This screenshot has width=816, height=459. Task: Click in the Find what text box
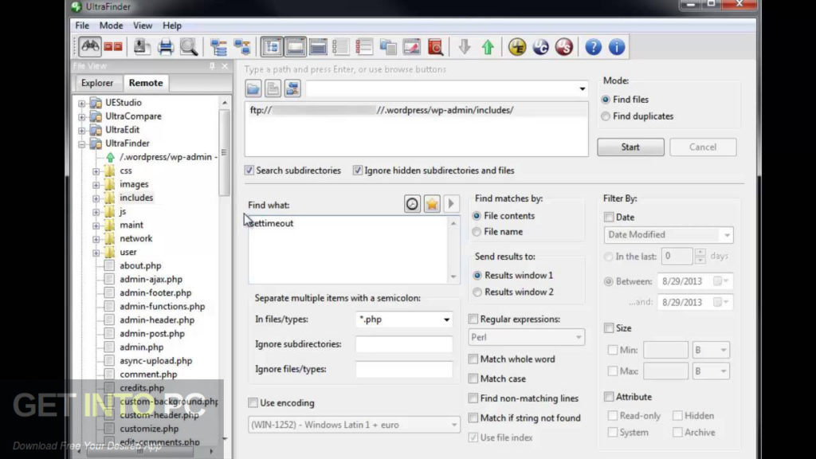(x=347, y=249)
